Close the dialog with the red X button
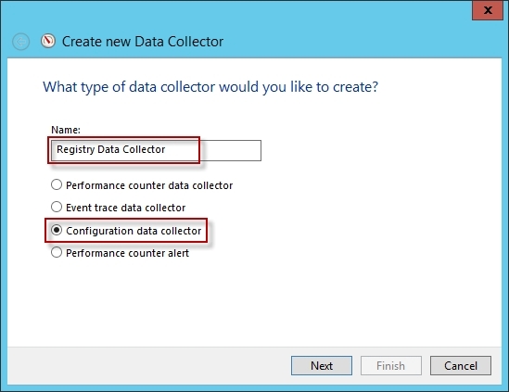This screenshot has height=392, width=509. pyautogui.click(x=488, y=10)
